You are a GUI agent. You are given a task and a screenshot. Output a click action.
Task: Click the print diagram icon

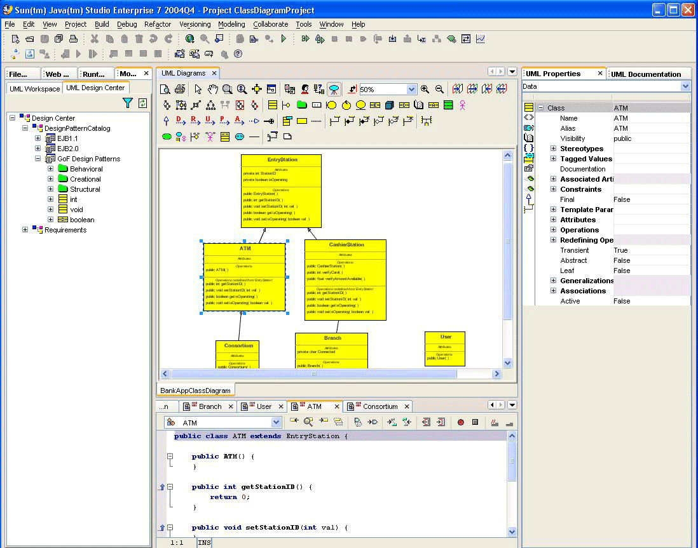point(180,90)
